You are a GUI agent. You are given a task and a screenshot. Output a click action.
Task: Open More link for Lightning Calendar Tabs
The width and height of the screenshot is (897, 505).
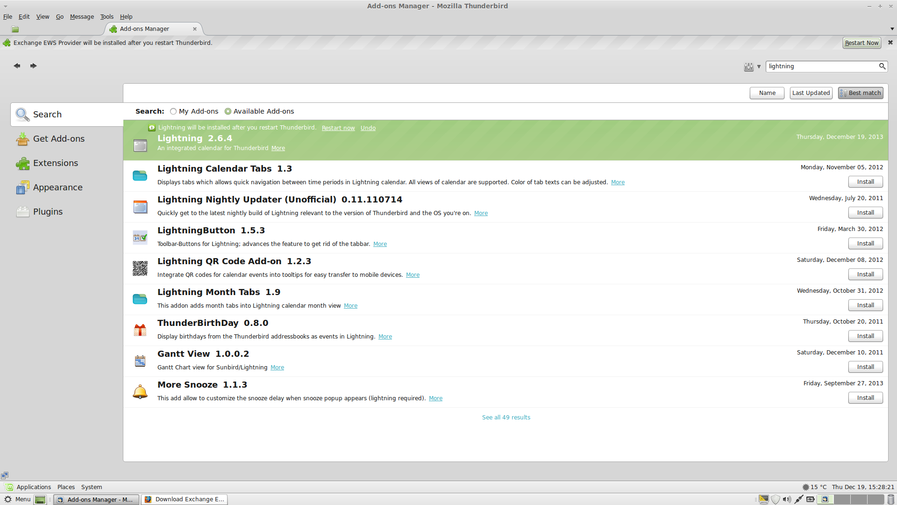[x=618, y=182]
